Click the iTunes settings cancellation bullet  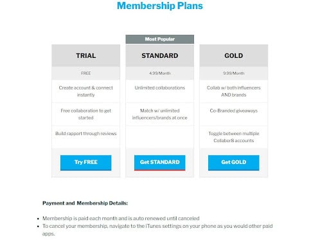pyautogui.click(x=157, y=230)
